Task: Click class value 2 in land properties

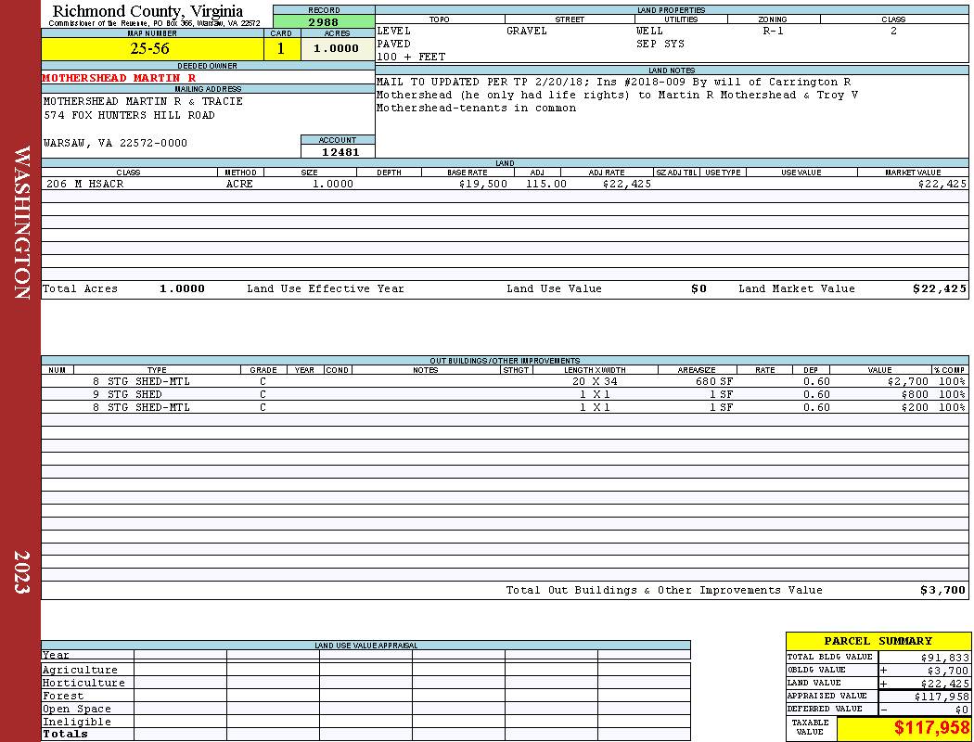Action: tap(894, 31)
